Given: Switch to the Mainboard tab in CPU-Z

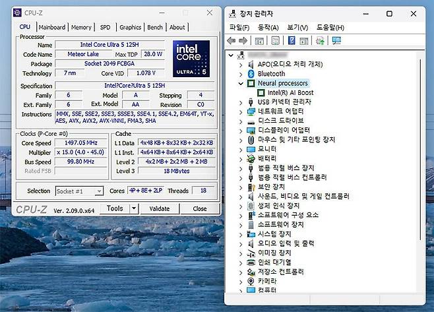Looking at the screenshot, I should (x=52, y=27).
